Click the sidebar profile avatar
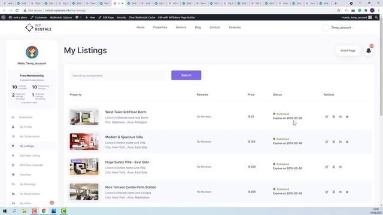Image resolution: width=383 pixels, height=215 pixels. (x=32, y=52)
